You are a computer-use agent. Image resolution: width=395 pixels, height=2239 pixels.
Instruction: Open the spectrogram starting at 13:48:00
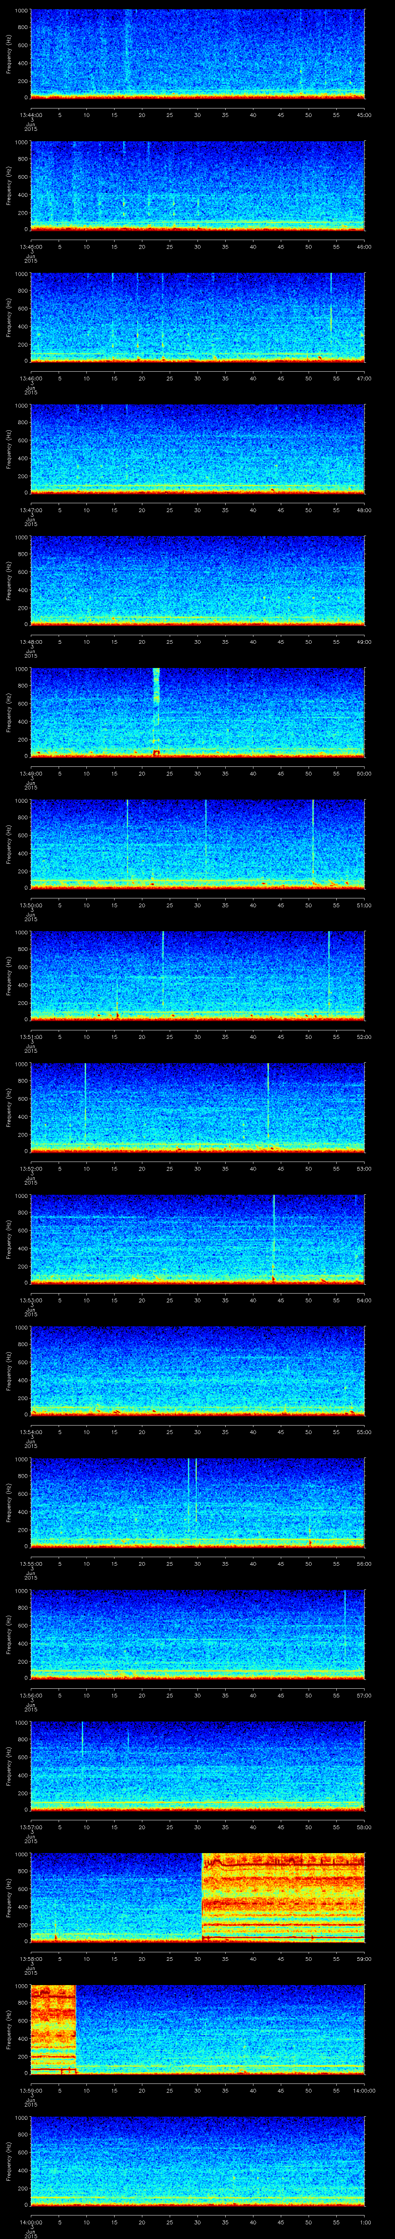coord(197,581)
